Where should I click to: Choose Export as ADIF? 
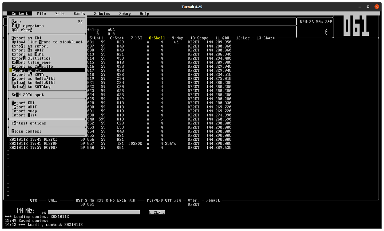coord(47,50)
